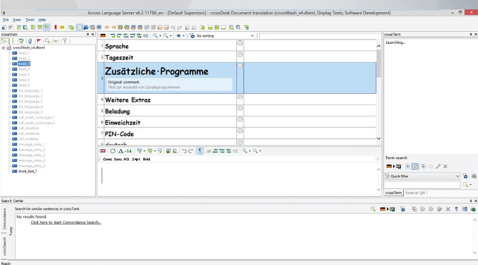The image size is (478, 265).
Task: Click the filter settings icon beside Quick filter
Action: pos(465,176)
